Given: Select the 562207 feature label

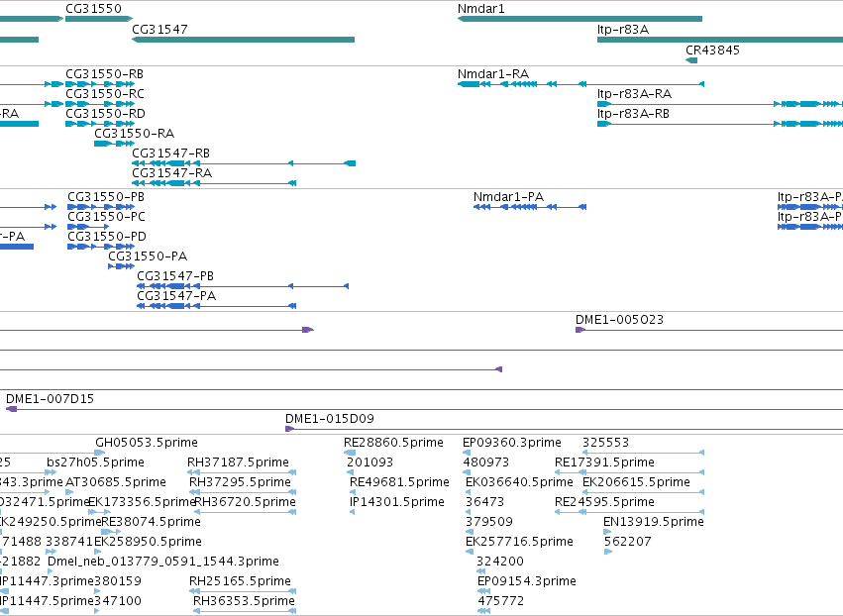Looking at the screenshot, I should pos(628,542).
